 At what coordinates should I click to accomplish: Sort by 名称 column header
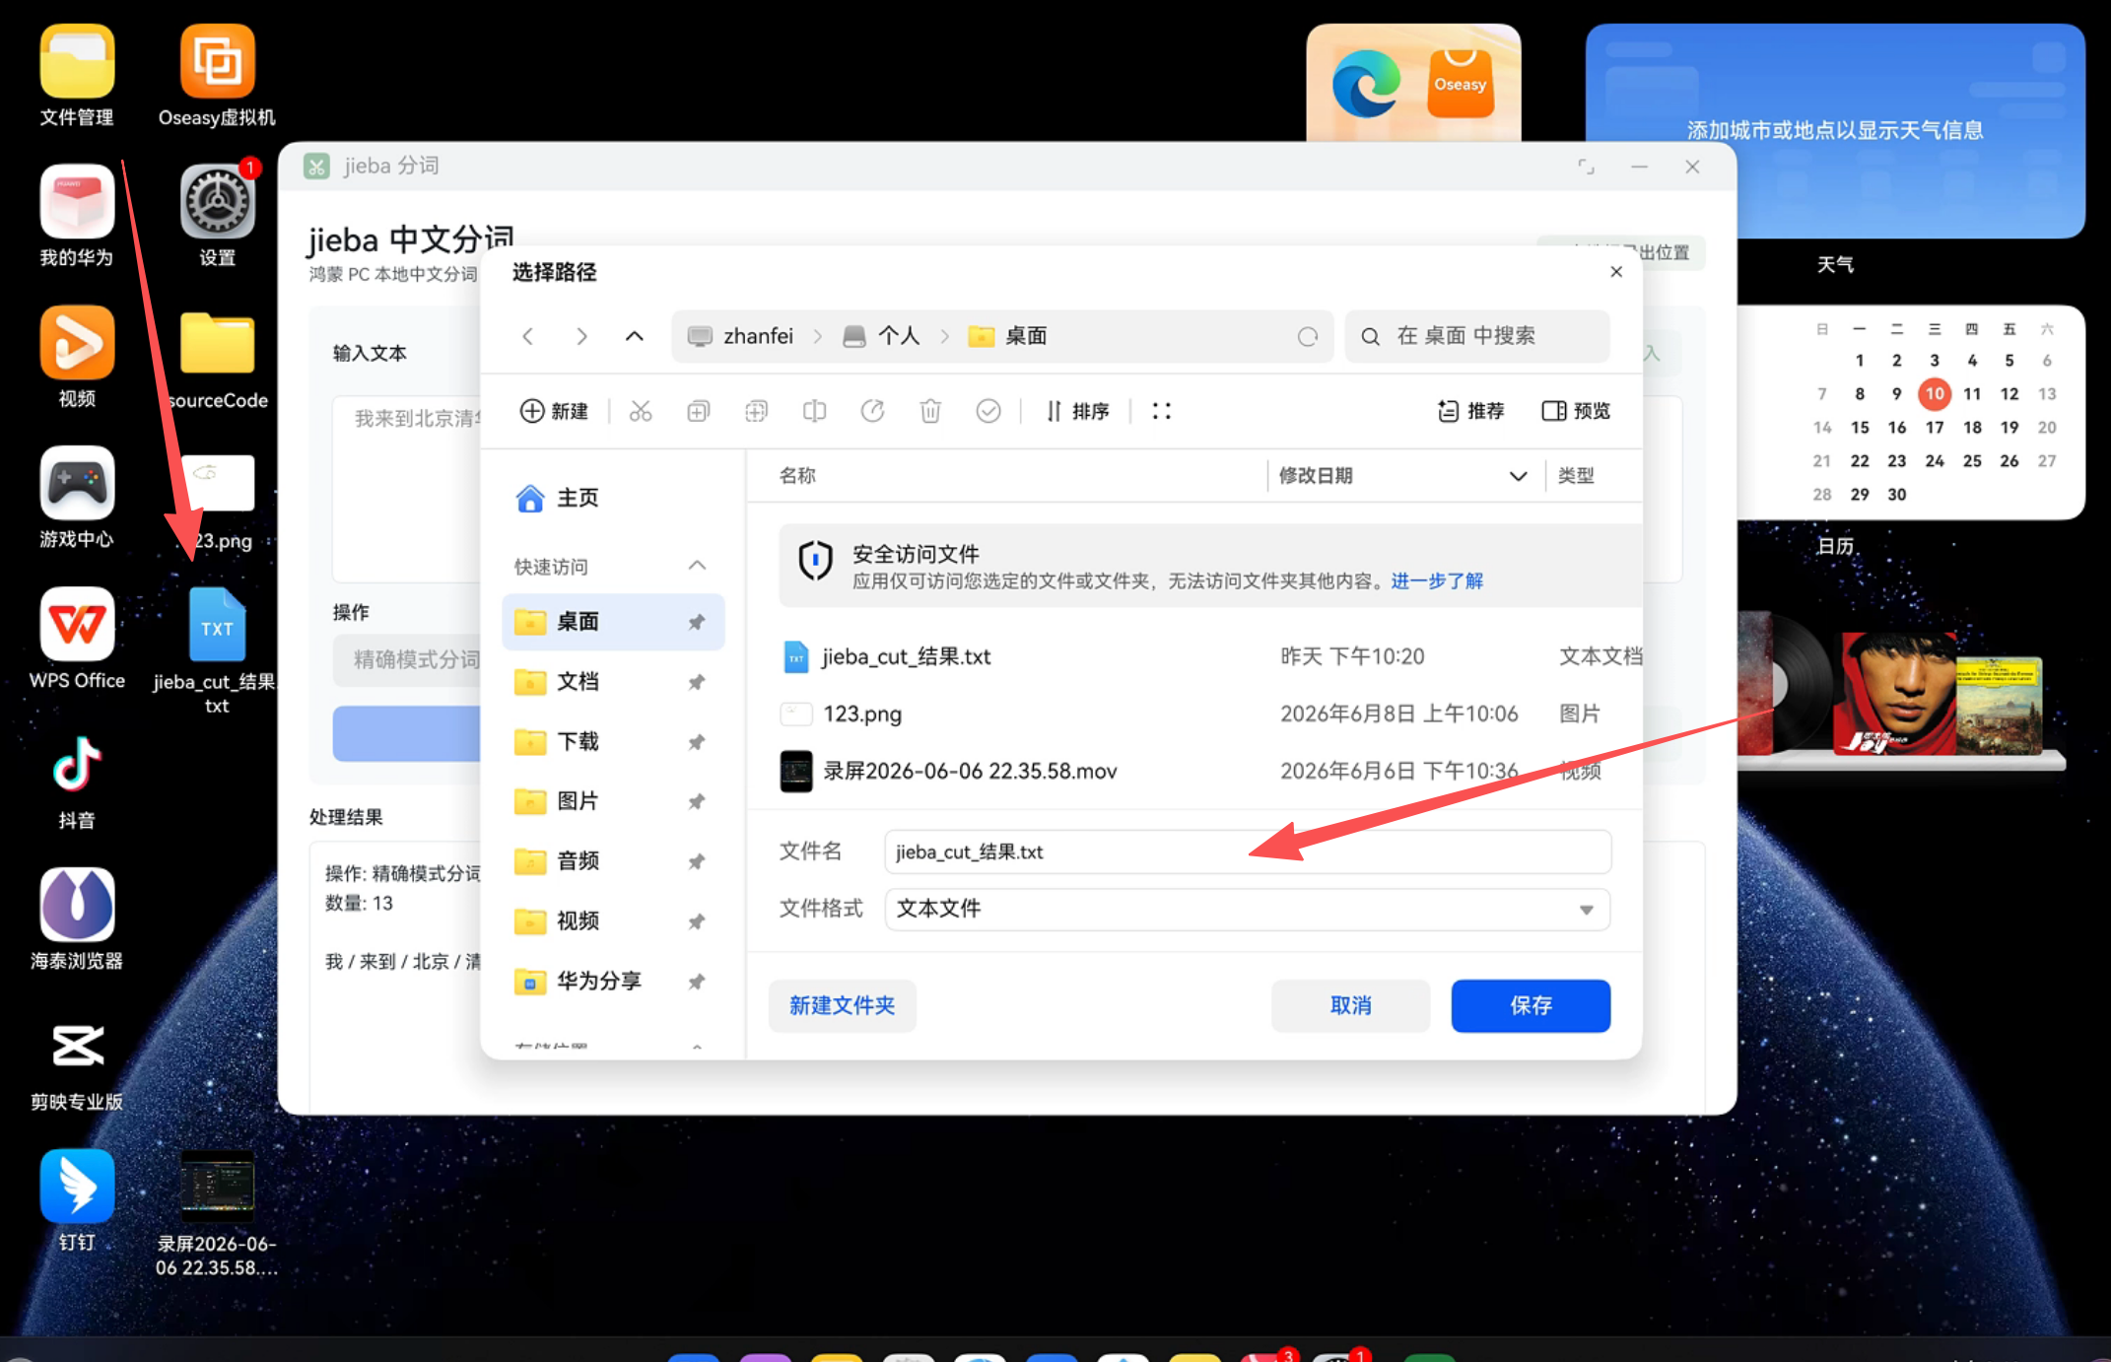coord(797,476)
